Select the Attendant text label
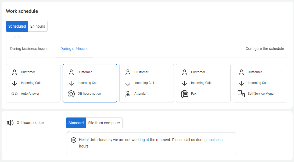The width and height of the screenshot is (294, 162). (x=141, y=94)
